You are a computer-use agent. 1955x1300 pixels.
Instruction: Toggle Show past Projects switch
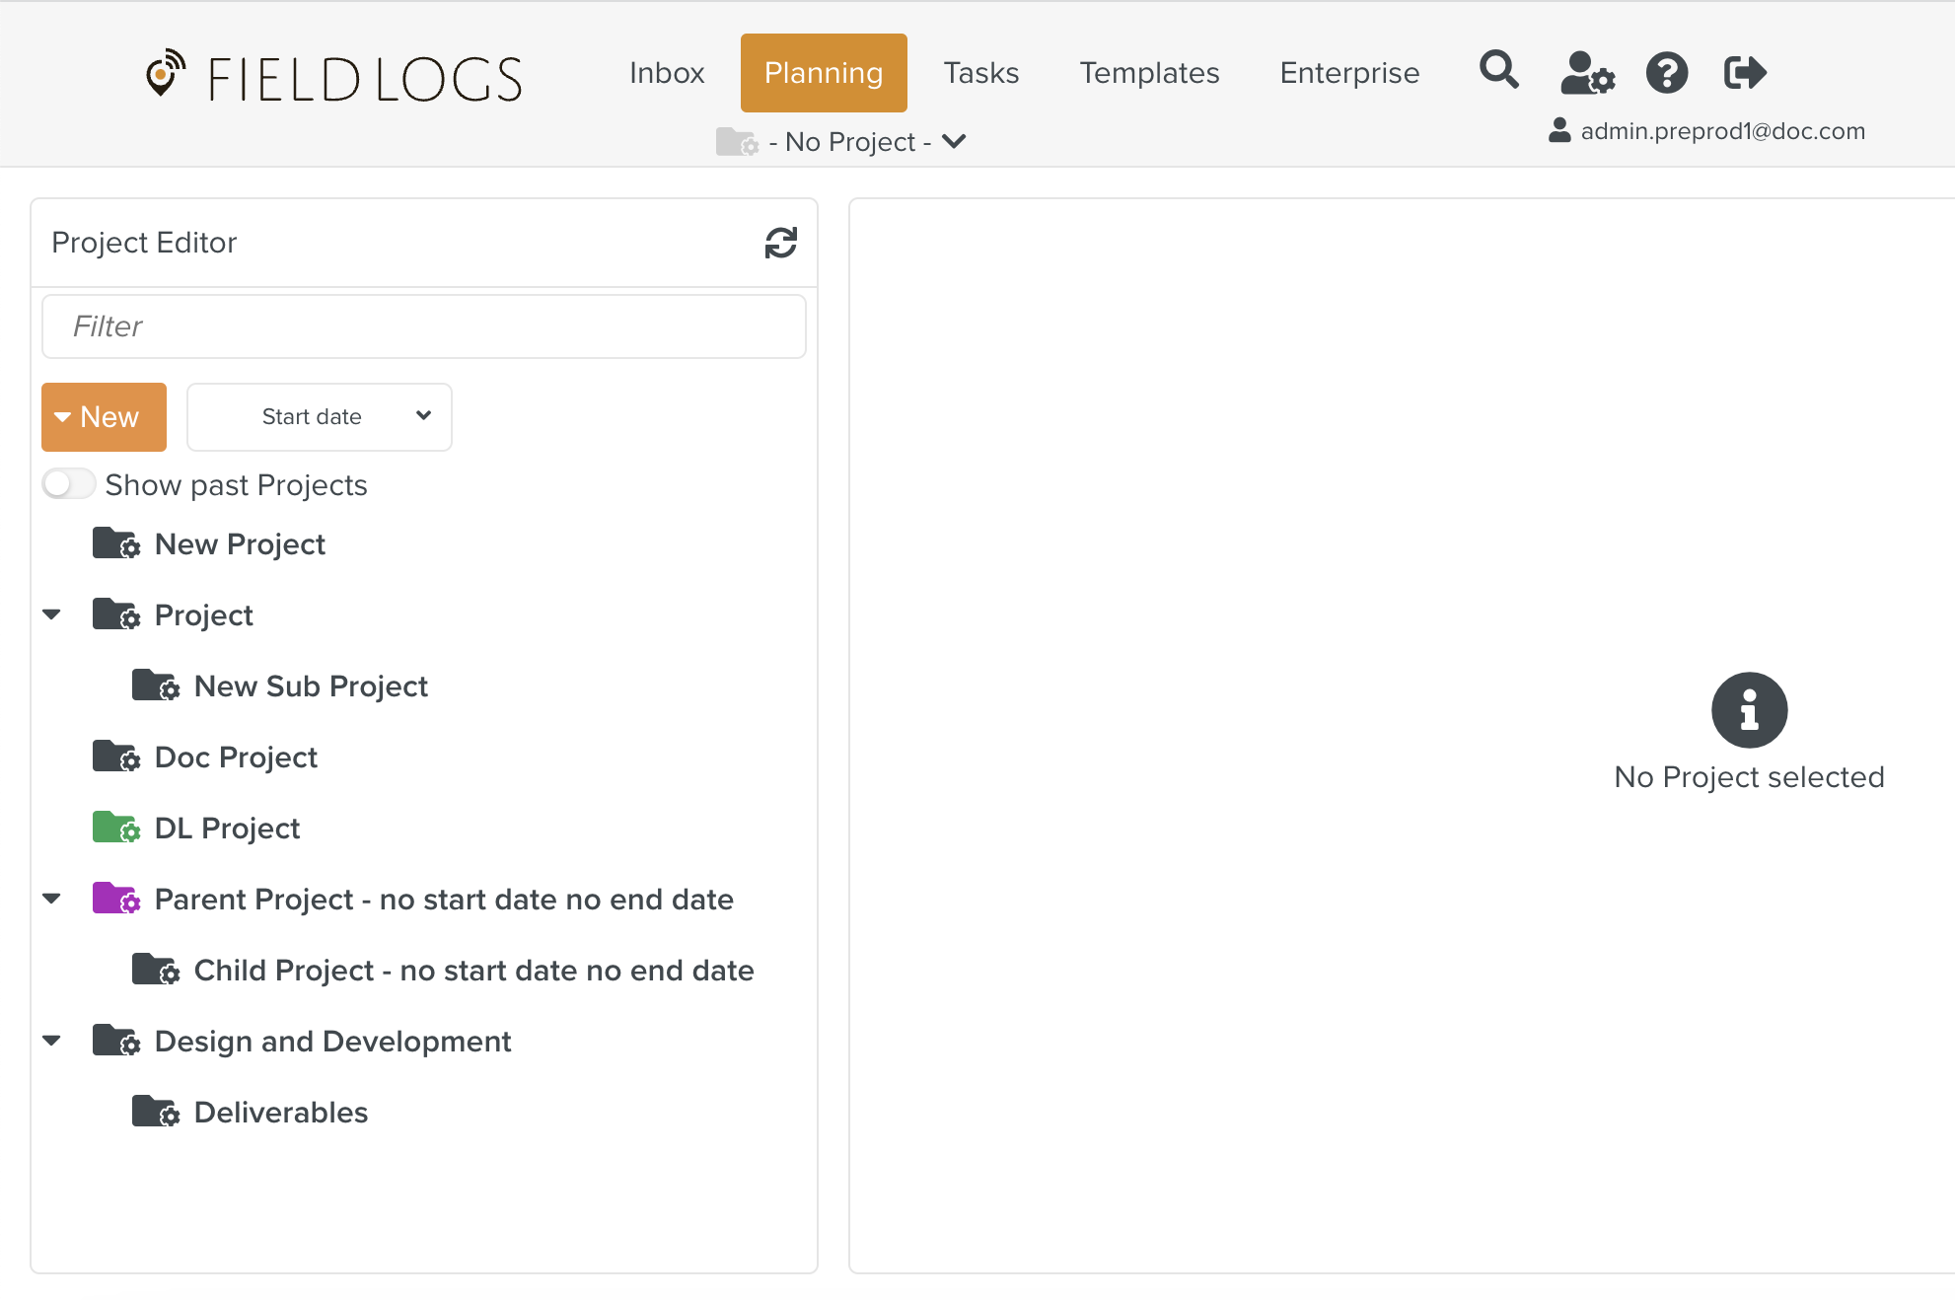click(68, 484)
